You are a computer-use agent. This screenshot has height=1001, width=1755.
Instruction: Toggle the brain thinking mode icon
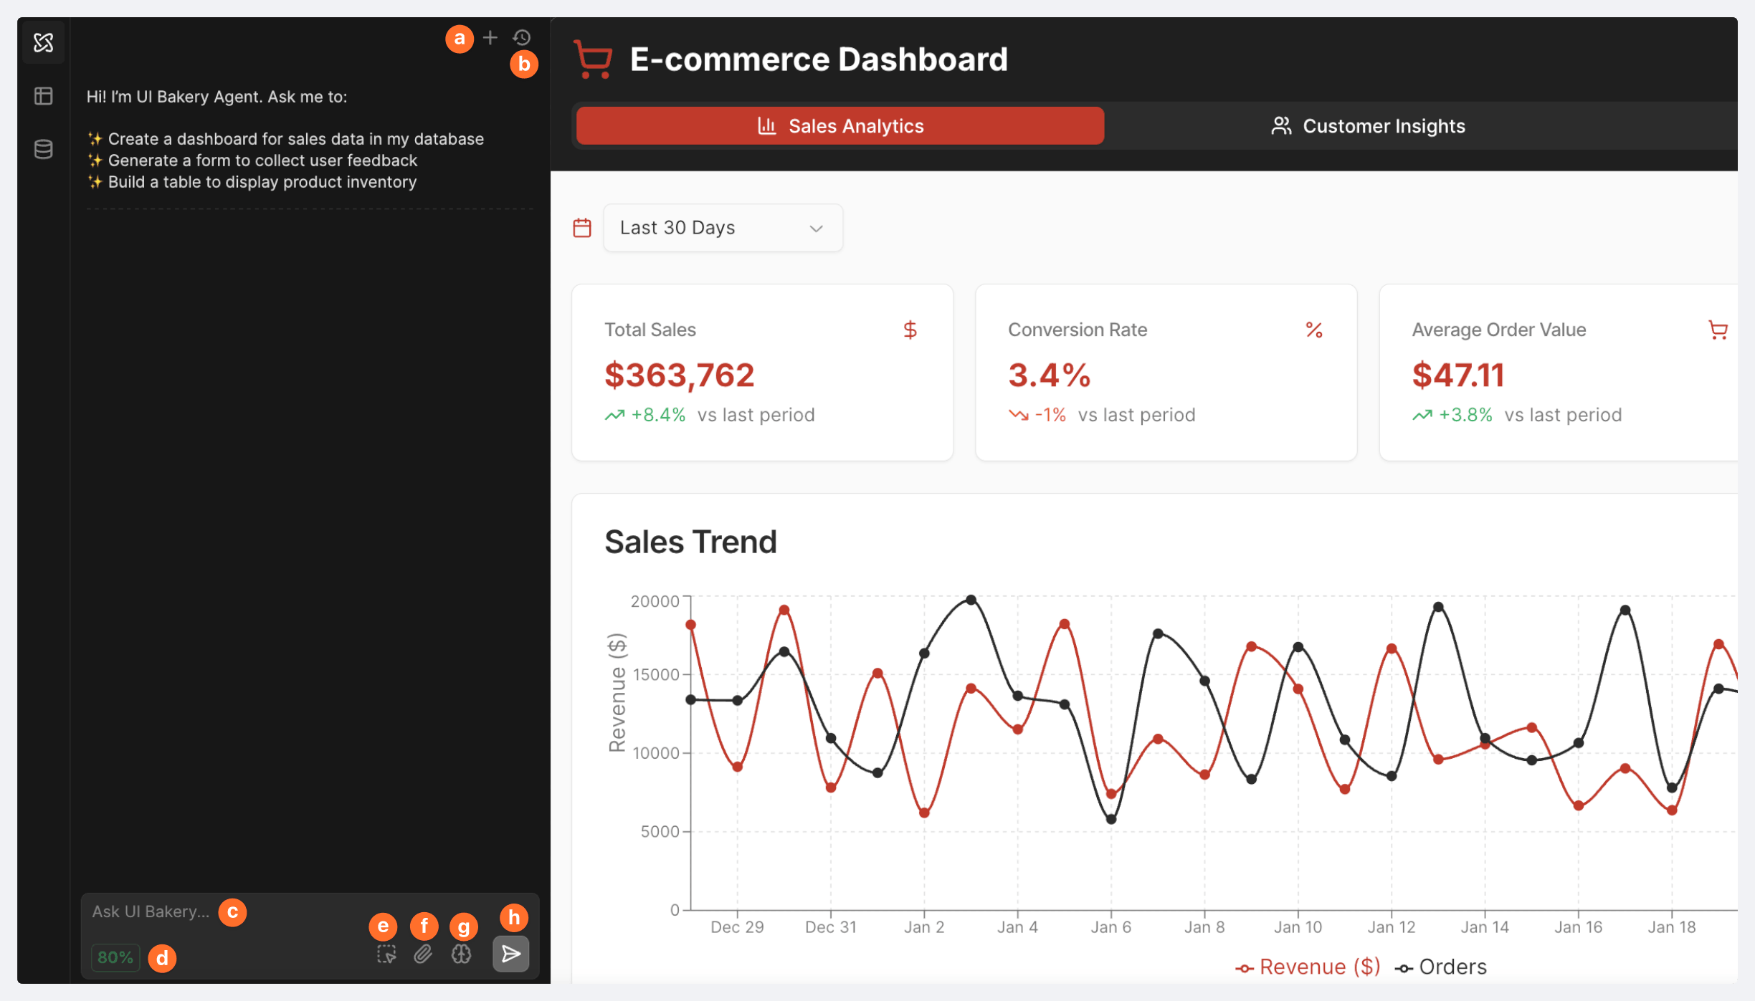click(461, 954)
